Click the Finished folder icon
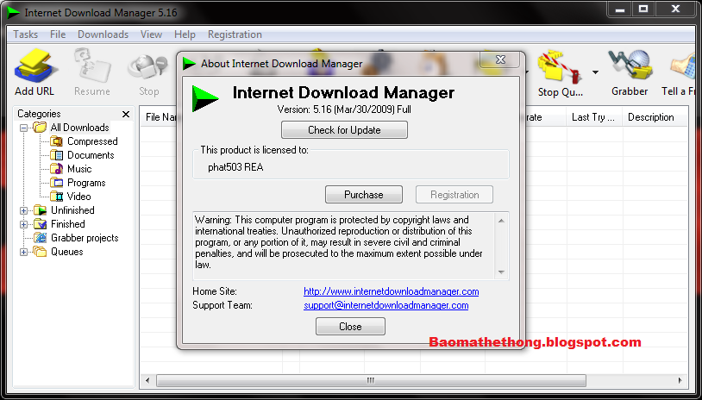Image resolution: width=702 pixels, height=400 pixels. (41, 224)
